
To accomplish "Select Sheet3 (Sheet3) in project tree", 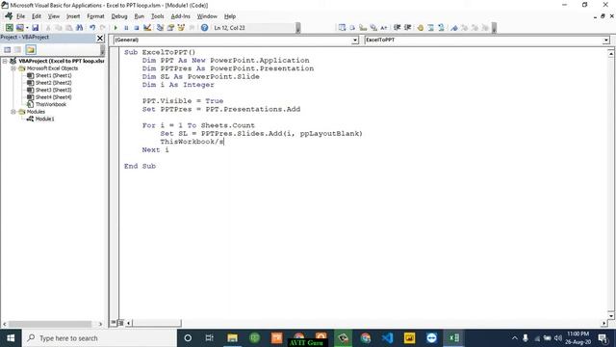I will point(54,90).
